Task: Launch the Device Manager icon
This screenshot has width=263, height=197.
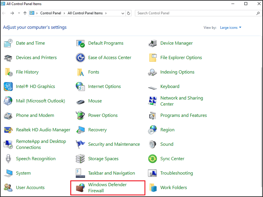Action: tap(153, 43)
